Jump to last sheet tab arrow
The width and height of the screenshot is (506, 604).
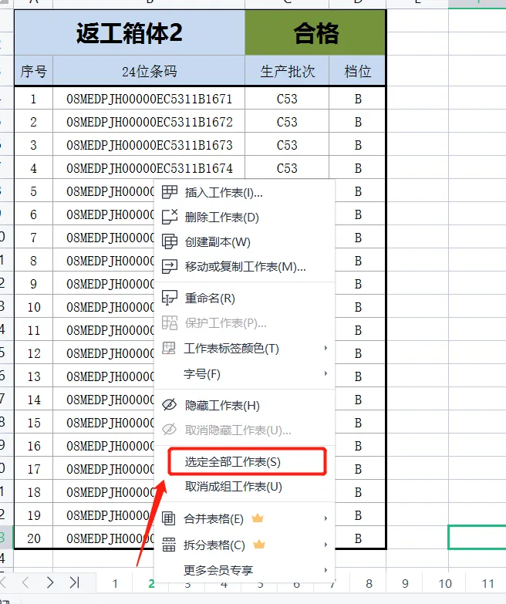point(74,582)
